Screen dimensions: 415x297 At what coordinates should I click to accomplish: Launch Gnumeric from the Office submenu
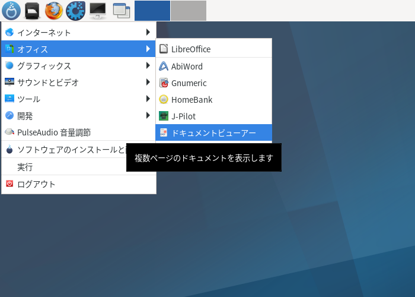[214, 83]
